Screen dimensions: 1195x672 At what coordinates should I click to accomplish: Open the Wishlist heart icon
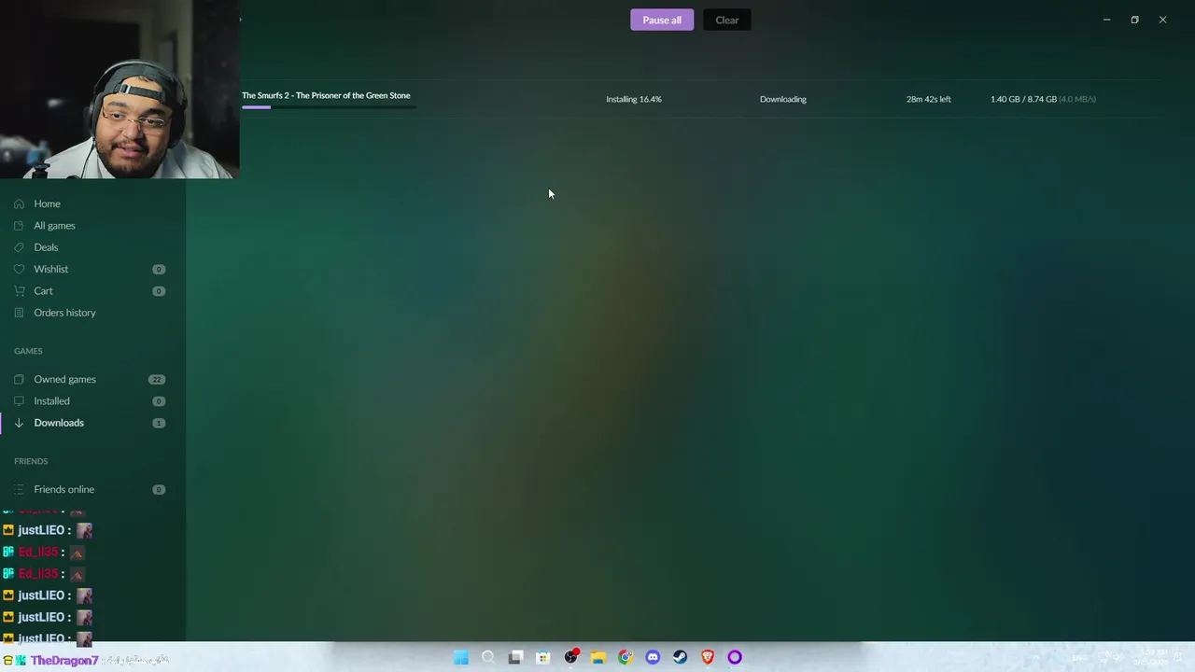click(19, 269)
